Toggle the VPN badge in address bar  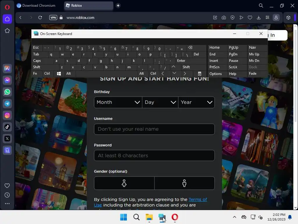(53, 17)
